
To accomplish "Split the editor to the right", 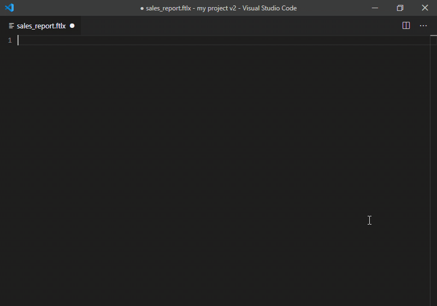I will point(406,26).
